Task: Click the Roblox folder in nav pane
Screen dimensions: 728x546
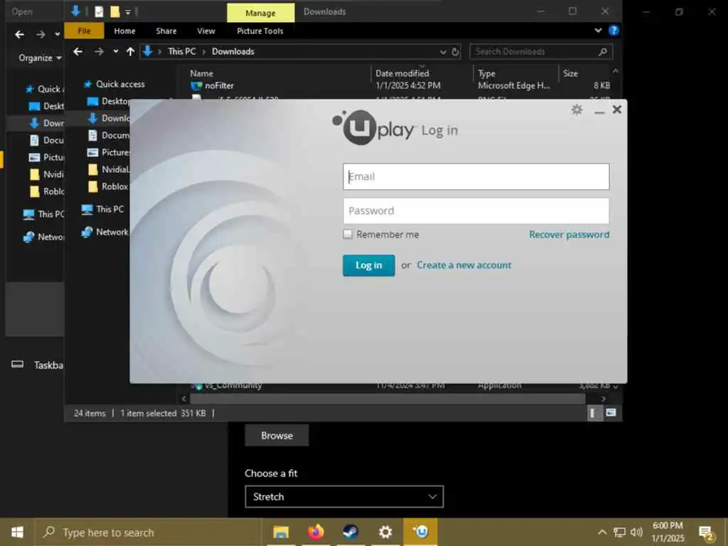Action: 109,187
